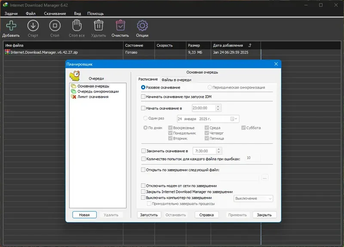This screenshot has height=247, width=344.
Task: Decrease end time 7:30:00 with down arrow
Action: point(218,153)
